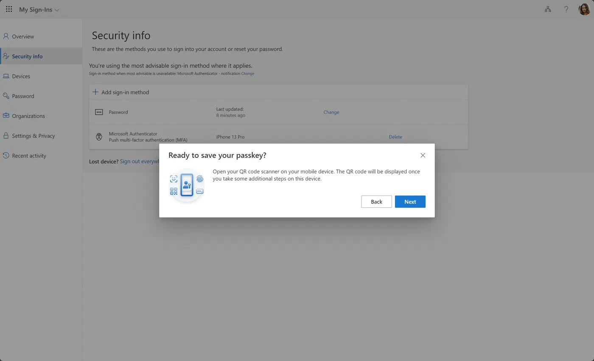594x361 pixels.
Task: Click the Password row dots icon
Action: coord(99,112)
